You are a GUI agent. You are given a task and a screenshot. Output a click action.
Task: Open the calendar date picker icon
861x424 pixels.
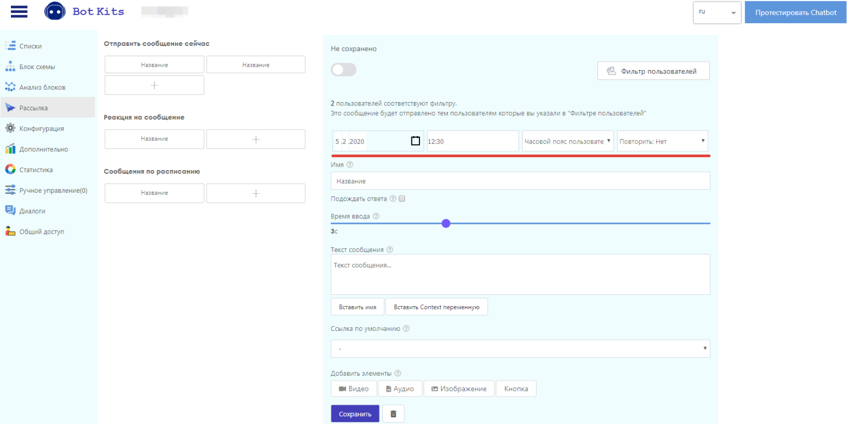pyautogui.click(x=415, y=141)
